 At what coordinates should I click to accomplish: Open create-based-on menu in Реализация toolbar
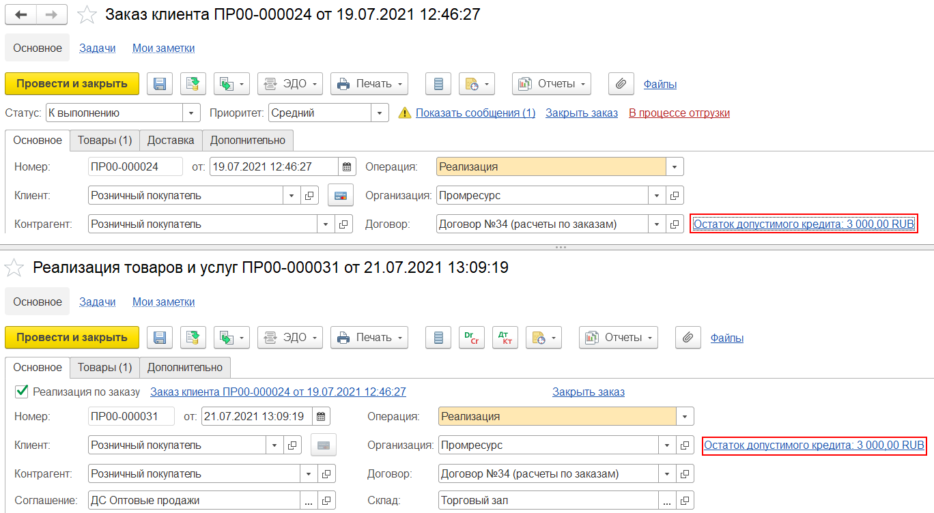point(231,338)
